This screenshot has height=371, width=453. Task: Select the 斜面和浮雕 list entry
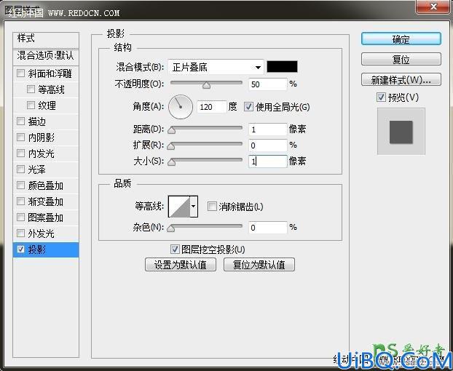(x=46, y=73)
